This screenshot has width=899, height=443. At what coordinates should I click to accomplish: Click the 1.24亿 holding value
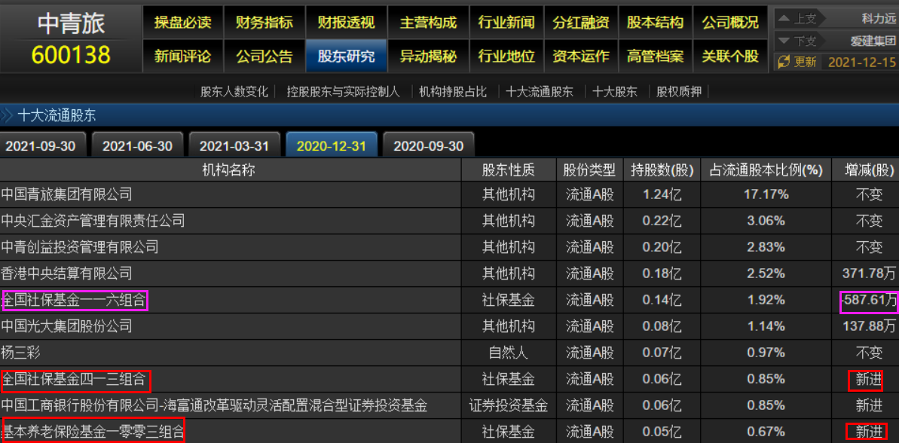(662, 194)
